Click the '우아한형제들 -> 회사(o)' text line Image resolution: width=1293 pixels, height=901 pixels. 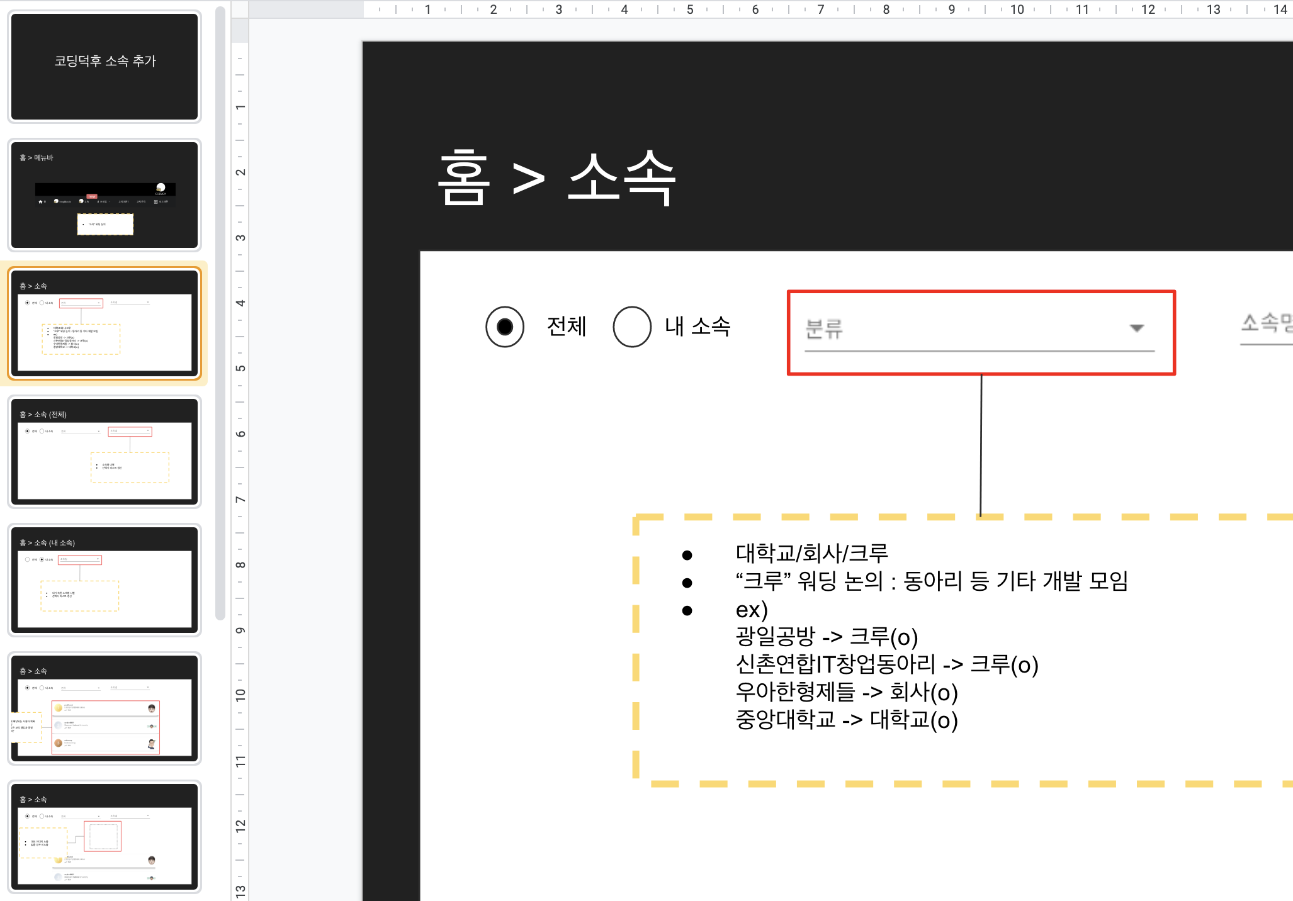[846, 692]
